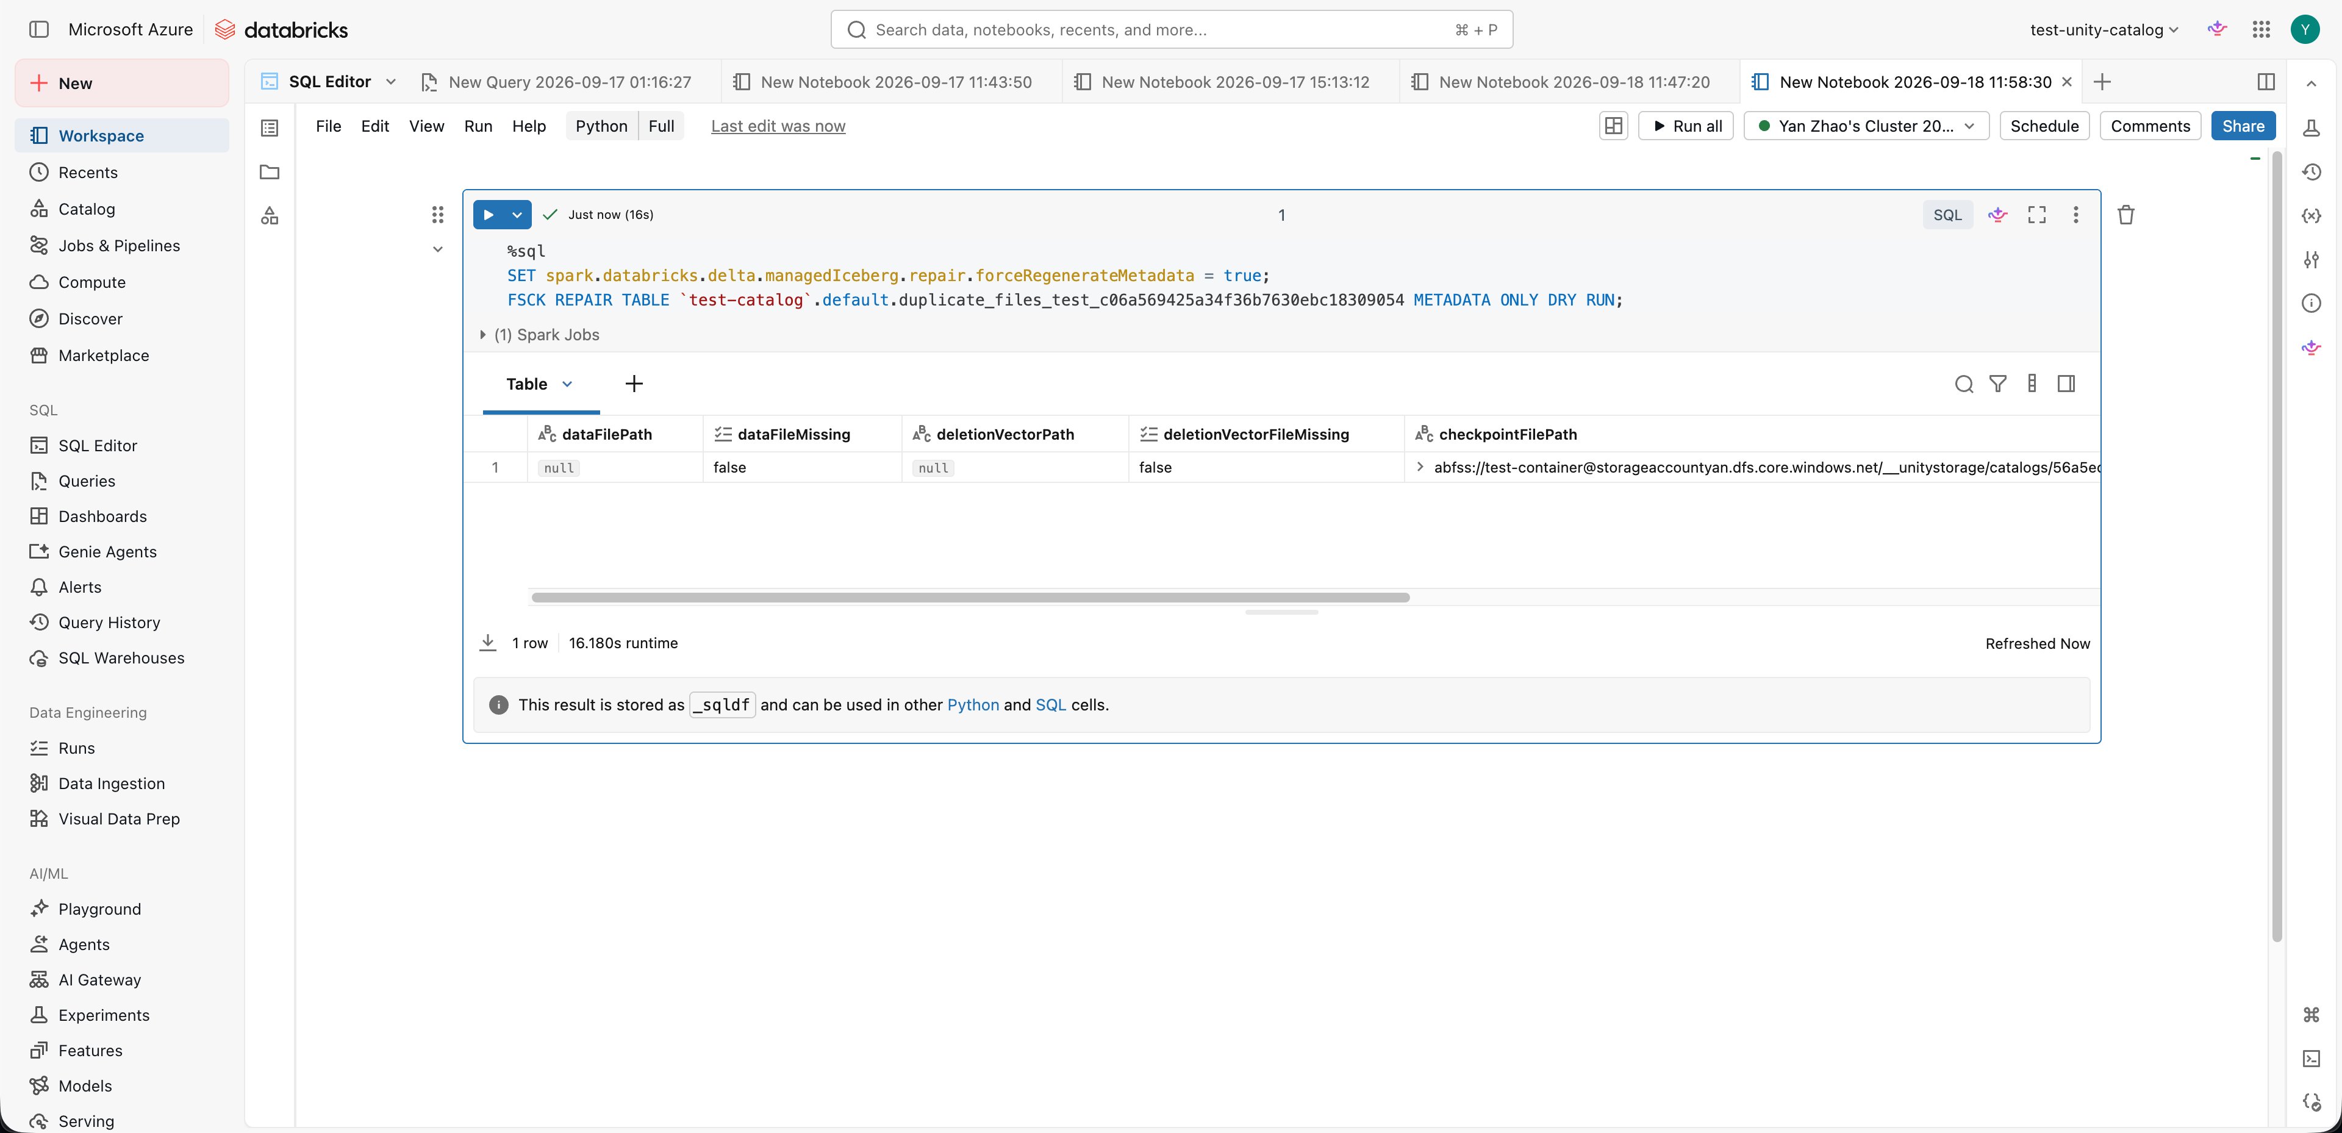Click the notebook vertical scrollbar
The width and height of the screenshot is (2342, 1133).
(2277, 546)
